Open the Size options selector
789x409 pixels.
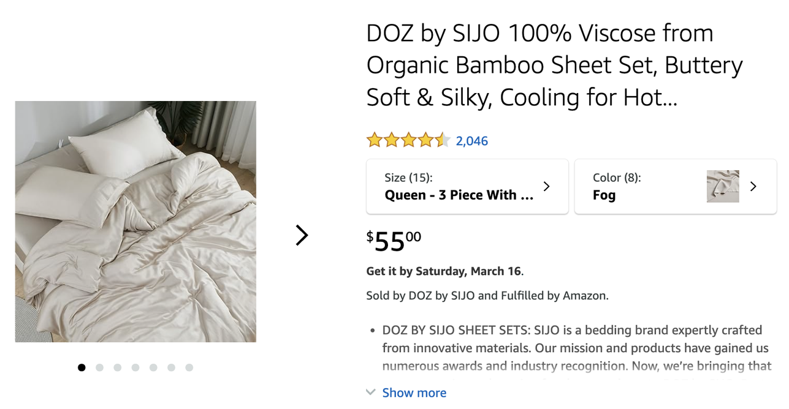[467, 187]
